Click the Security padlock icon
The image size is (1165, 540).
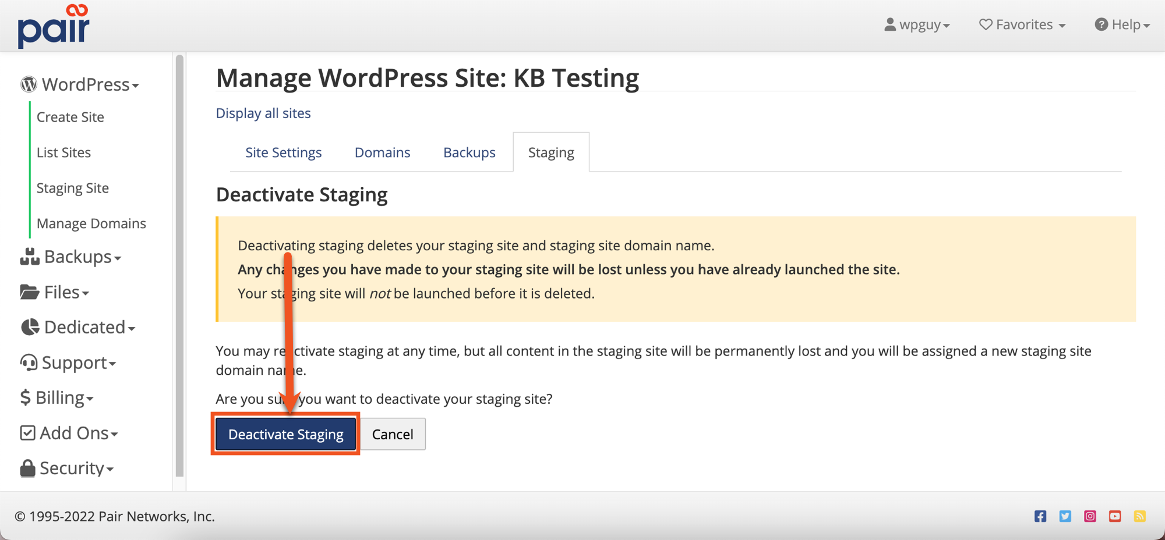click(x=27, y=468)
